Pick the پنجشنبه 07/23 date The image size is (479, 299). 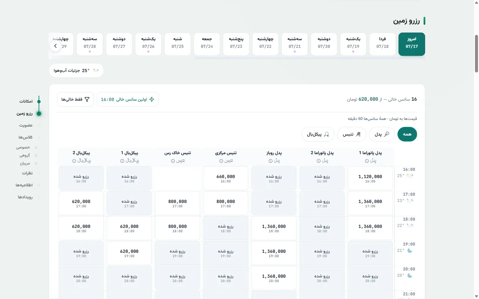(x=236, y=44)
